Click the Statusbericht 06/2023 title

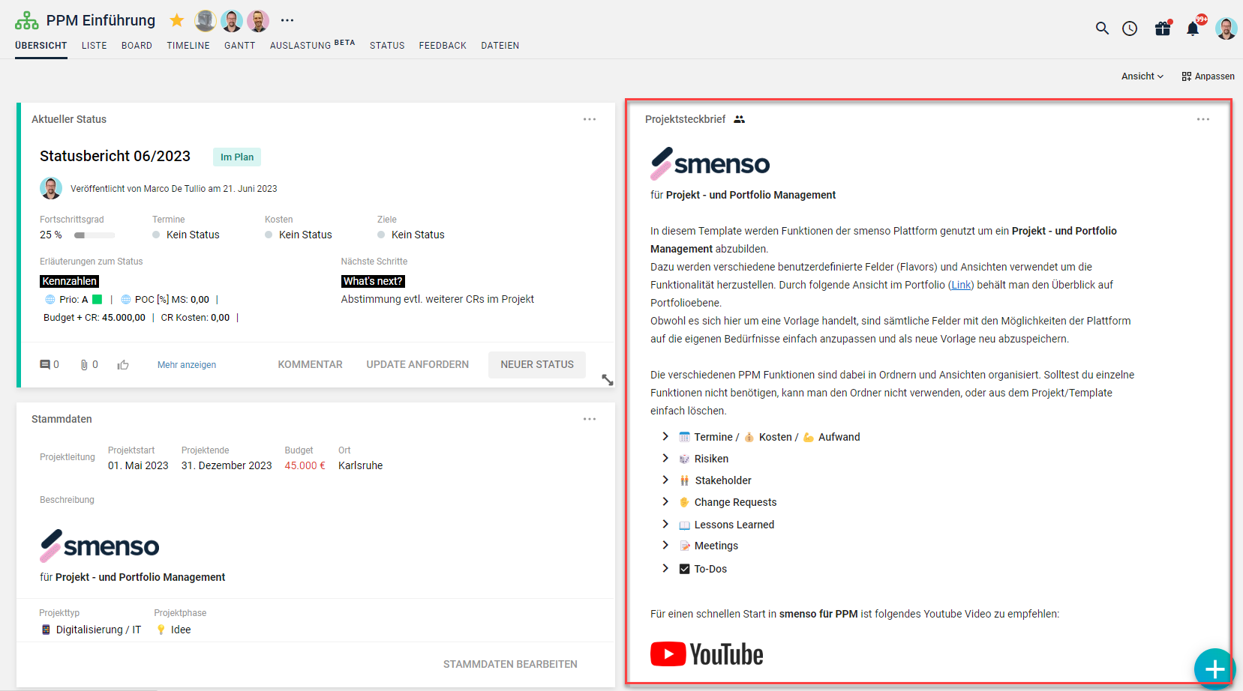coord(115,156)
